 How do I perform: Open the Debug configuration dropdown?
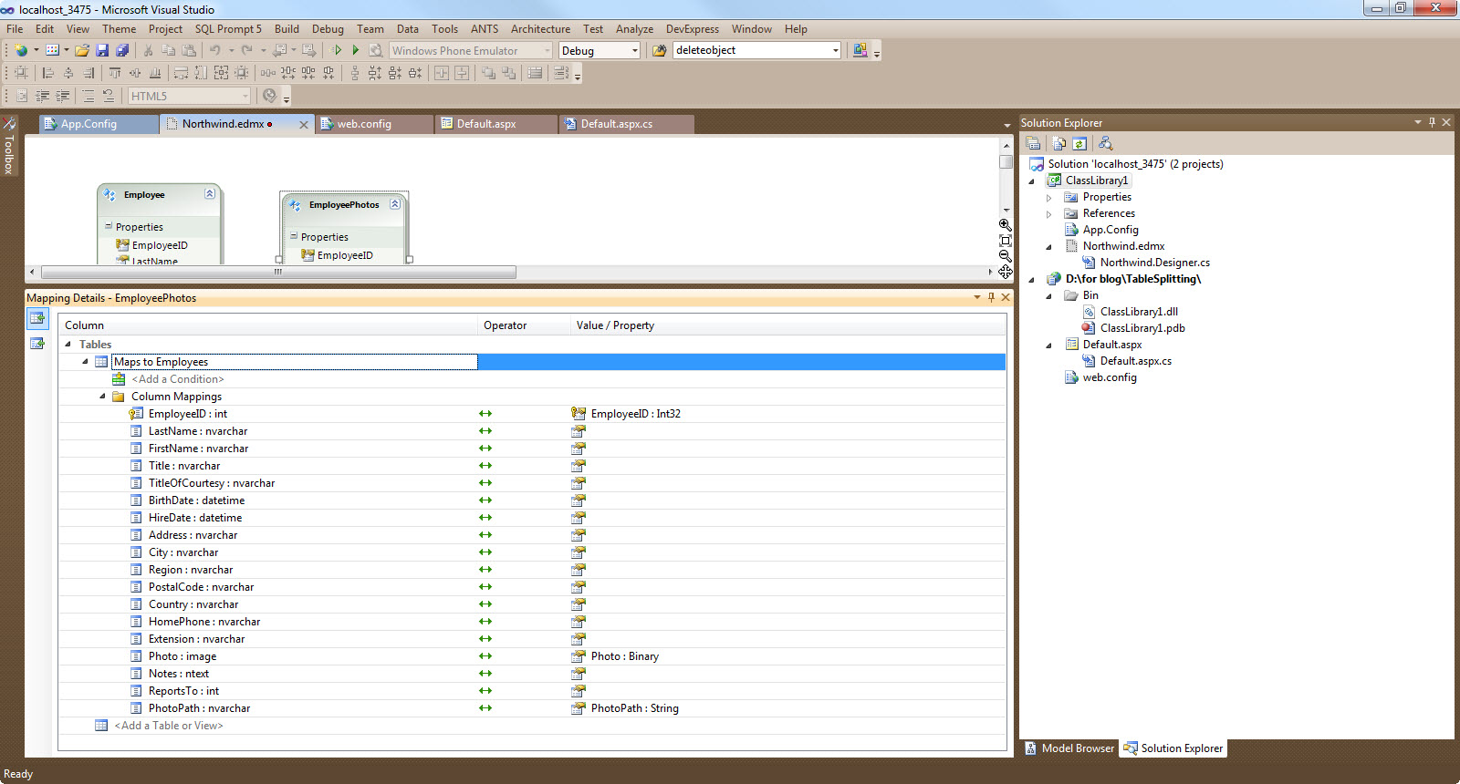[635, 51]
